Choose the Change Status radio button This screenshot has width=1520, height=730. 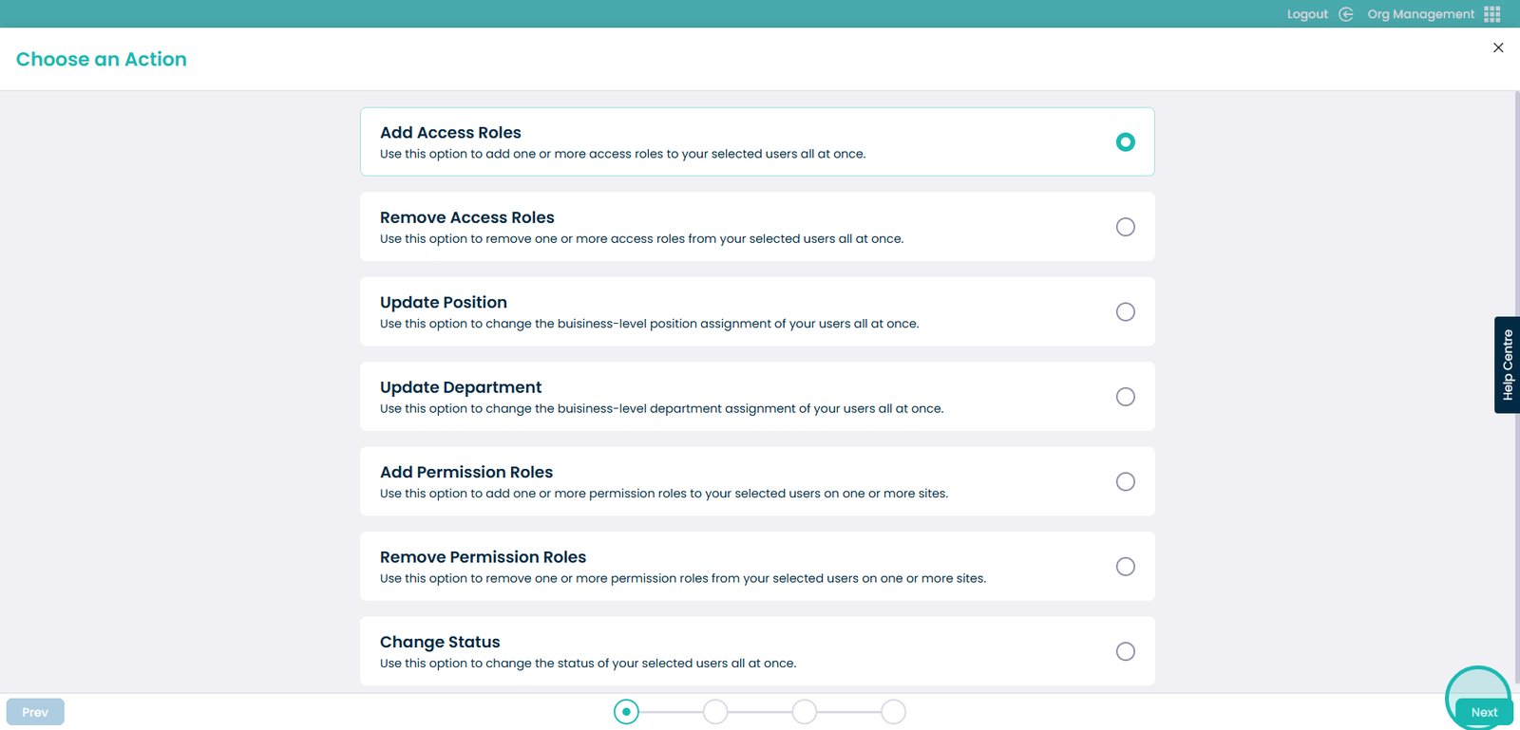[x=1125, y=652]
